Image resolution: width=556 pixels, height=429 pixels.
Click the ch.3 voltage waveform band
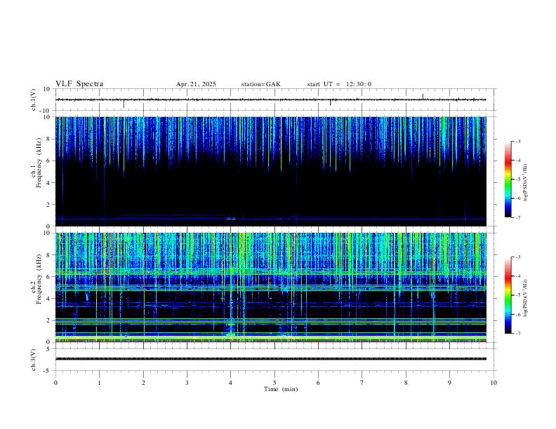click(271, 359)
